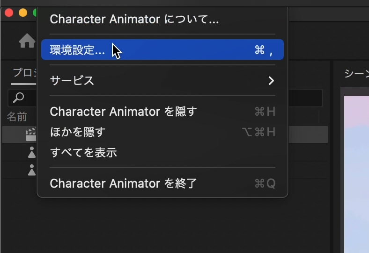Click the Home icon in the toolbar

point(27,42)
